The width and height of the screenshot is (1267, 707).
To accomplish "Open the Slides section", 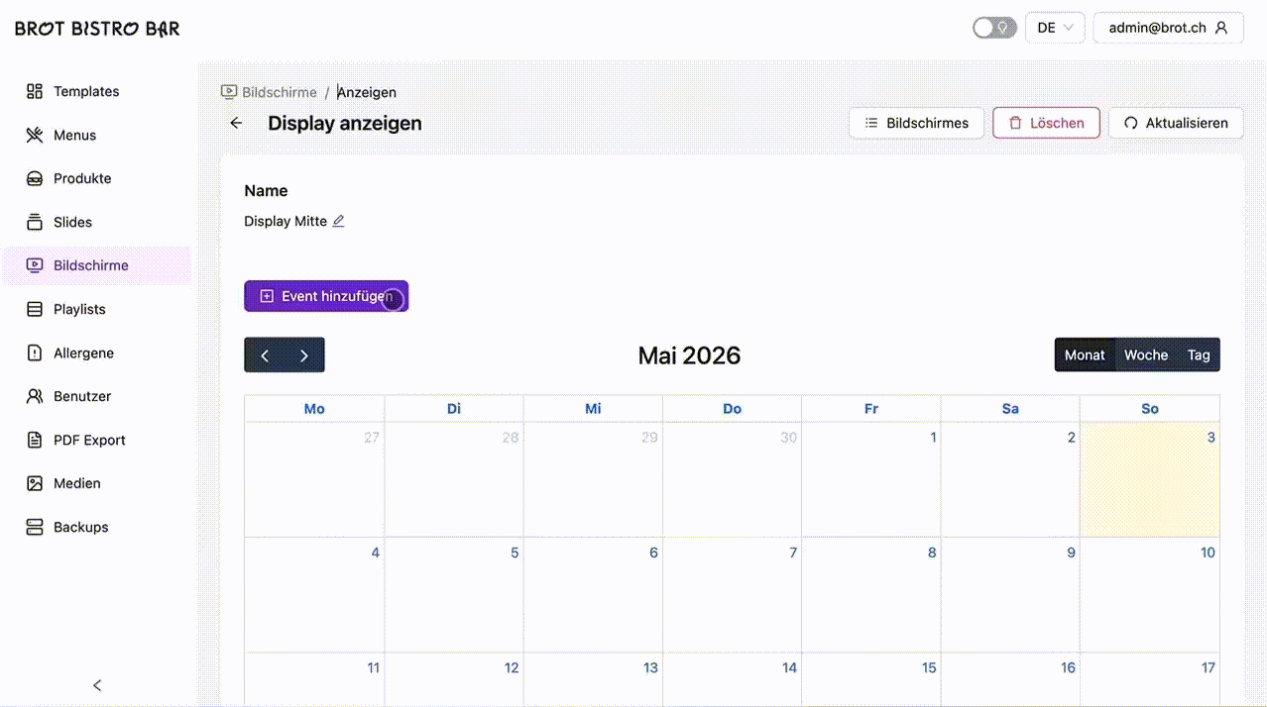I will click(x=96, y=222).
